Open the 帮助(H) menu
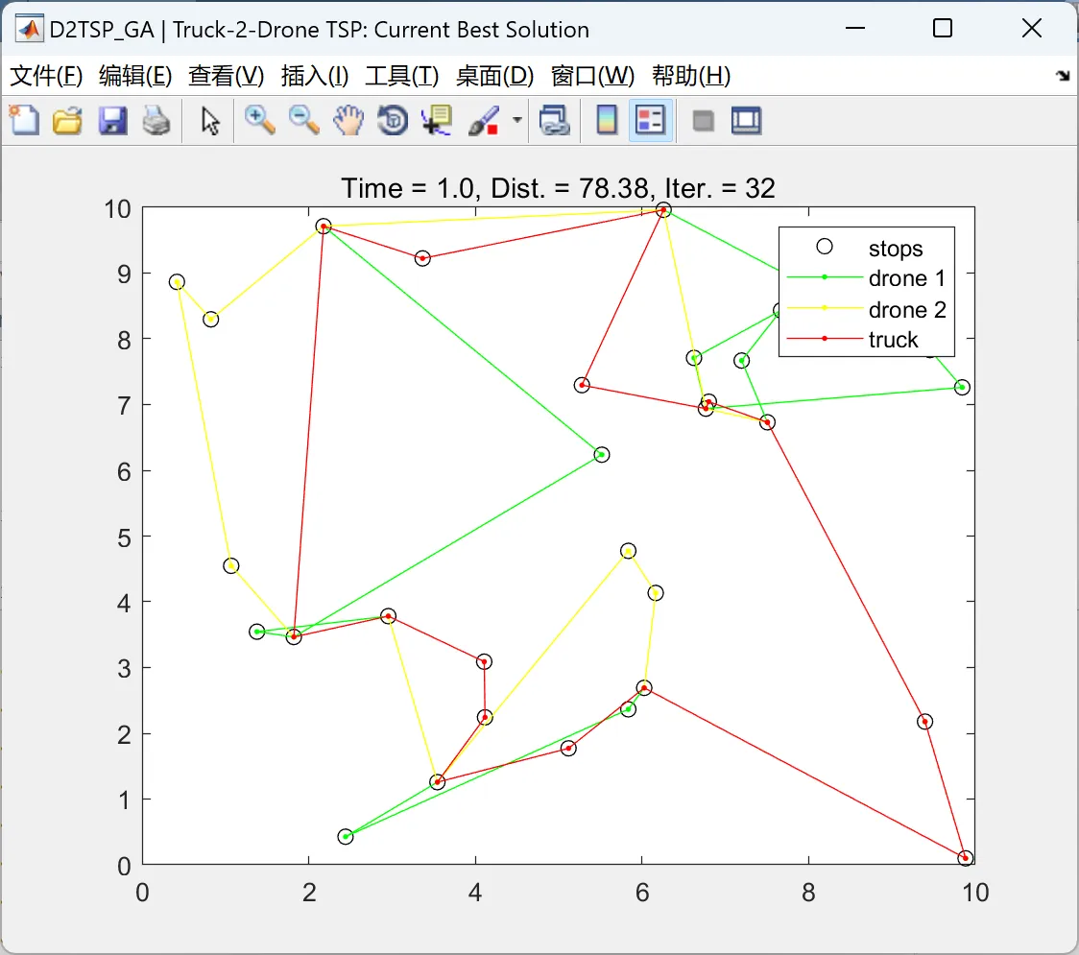 pyautogui.click(x=691, y=76)
